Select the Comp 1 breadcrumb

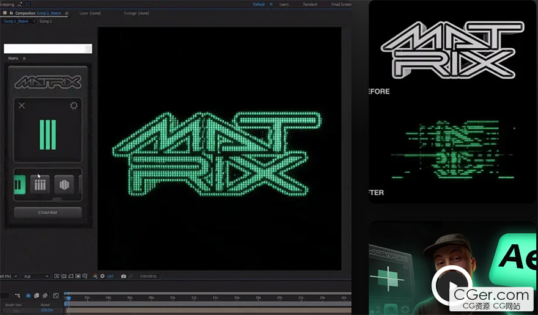click(x=46, y=21)
